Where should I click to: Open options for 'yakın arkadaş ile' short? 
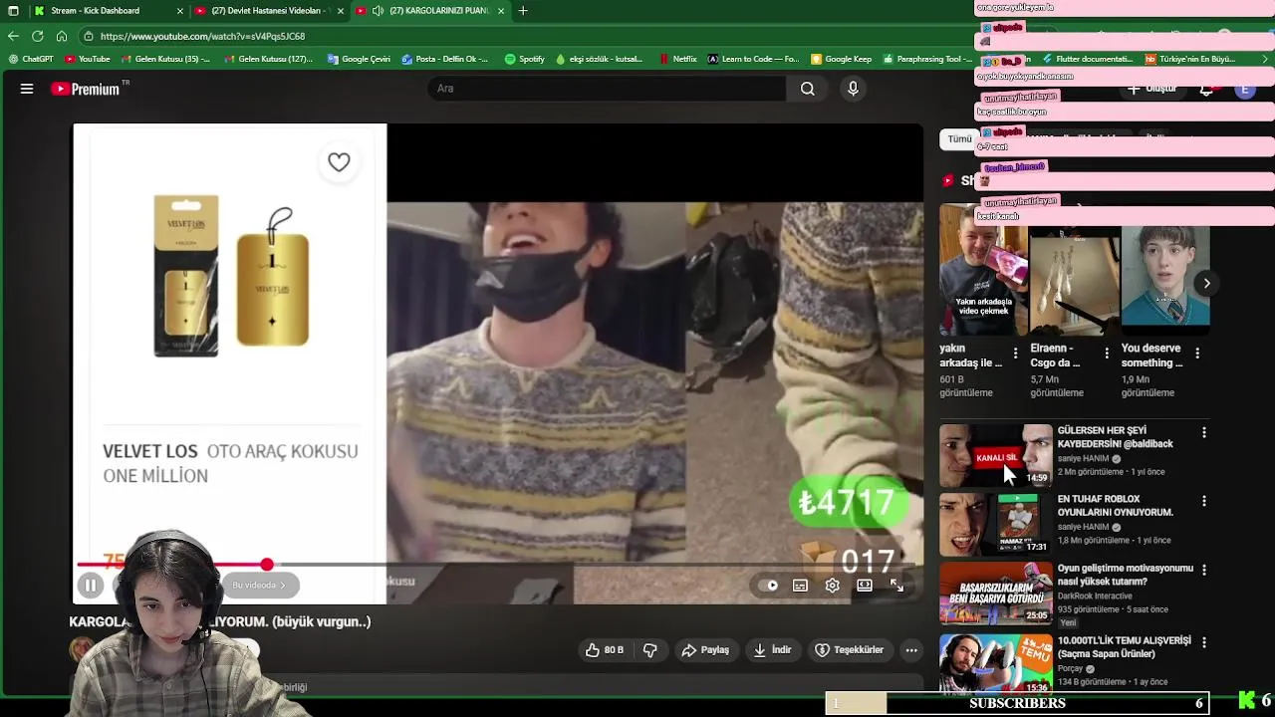[x=1015, y=354]
